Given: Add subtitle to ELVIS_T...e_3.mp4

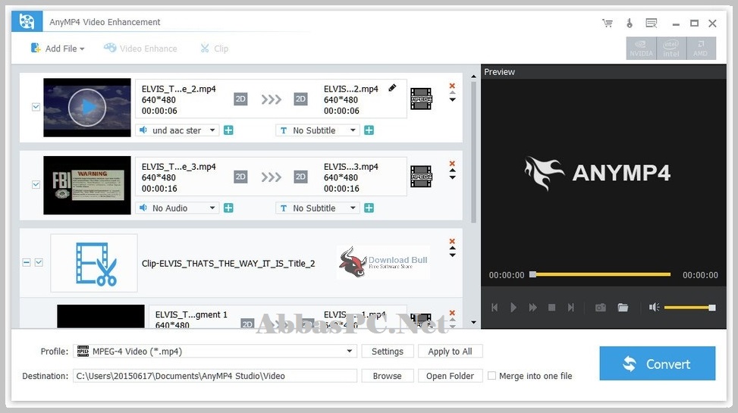Looking at the screenshot, I should coord(369,208).
